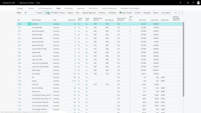201x113 pixels.
Task: Expand the Navigate dropdown
Action: coord(147,13)
